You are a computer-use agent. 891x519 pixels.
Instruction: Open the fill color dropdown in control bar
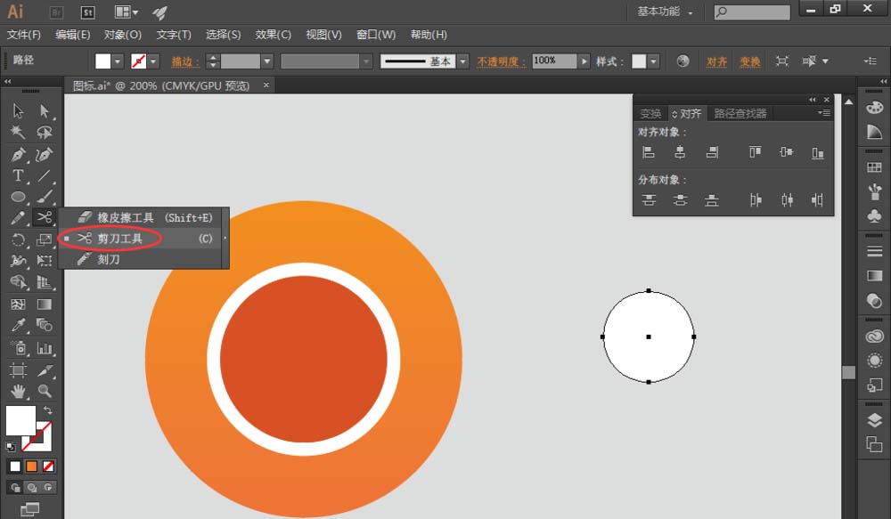click(118, 61)
